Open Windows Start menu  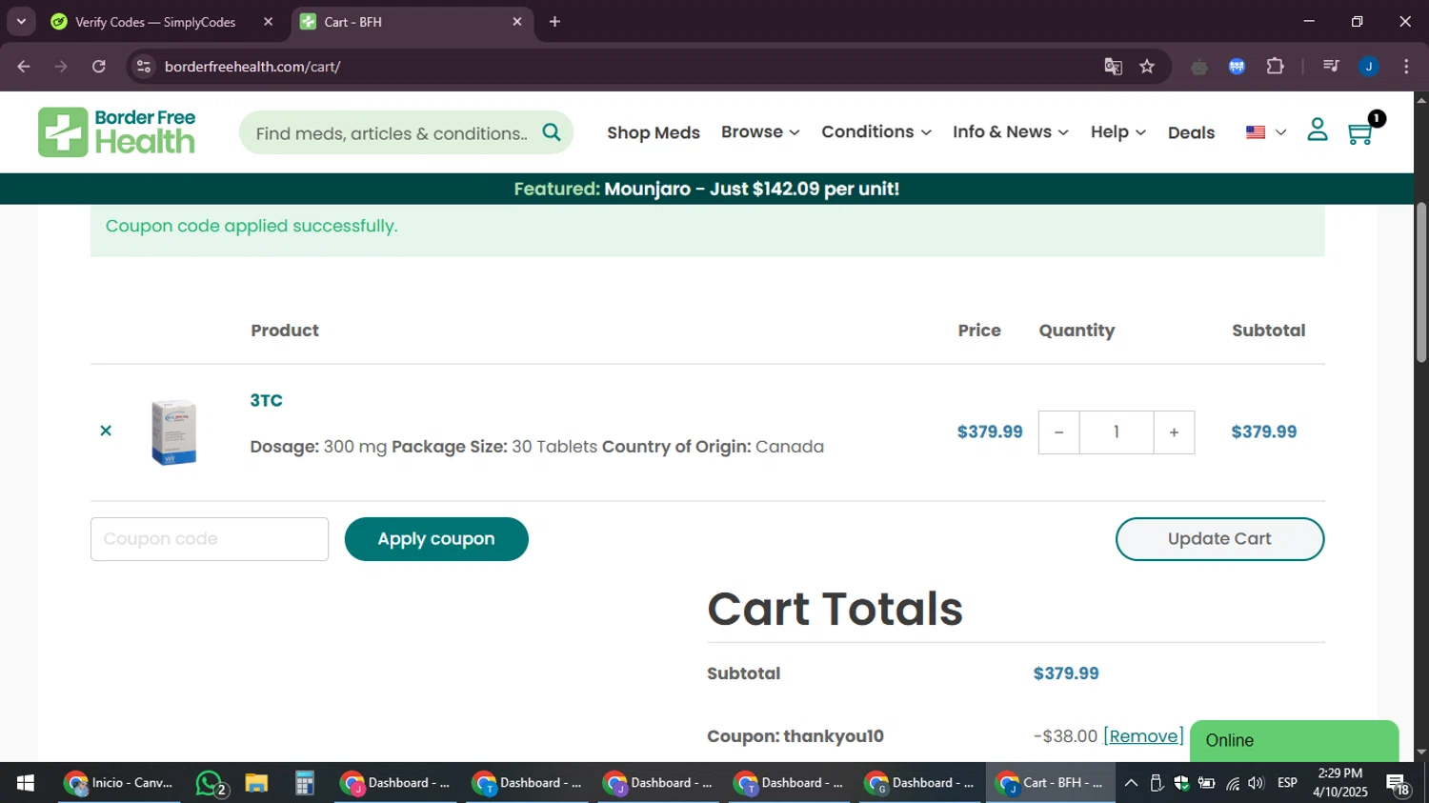click(x=26, y=783)
